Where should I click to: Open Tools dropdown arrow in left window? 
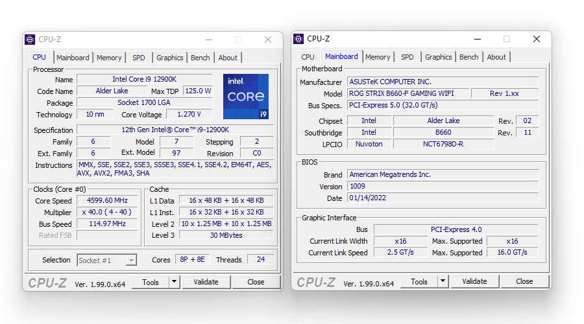[175, 282]
